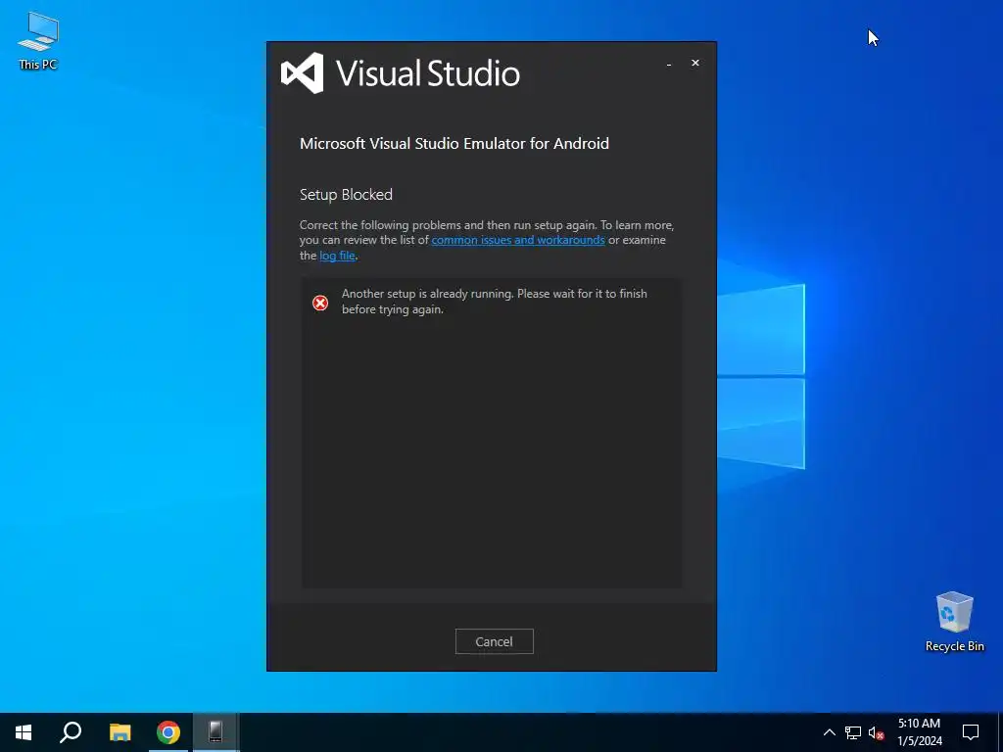
Task: Open the common issues and workarounds link
Action: coord(518,240)
